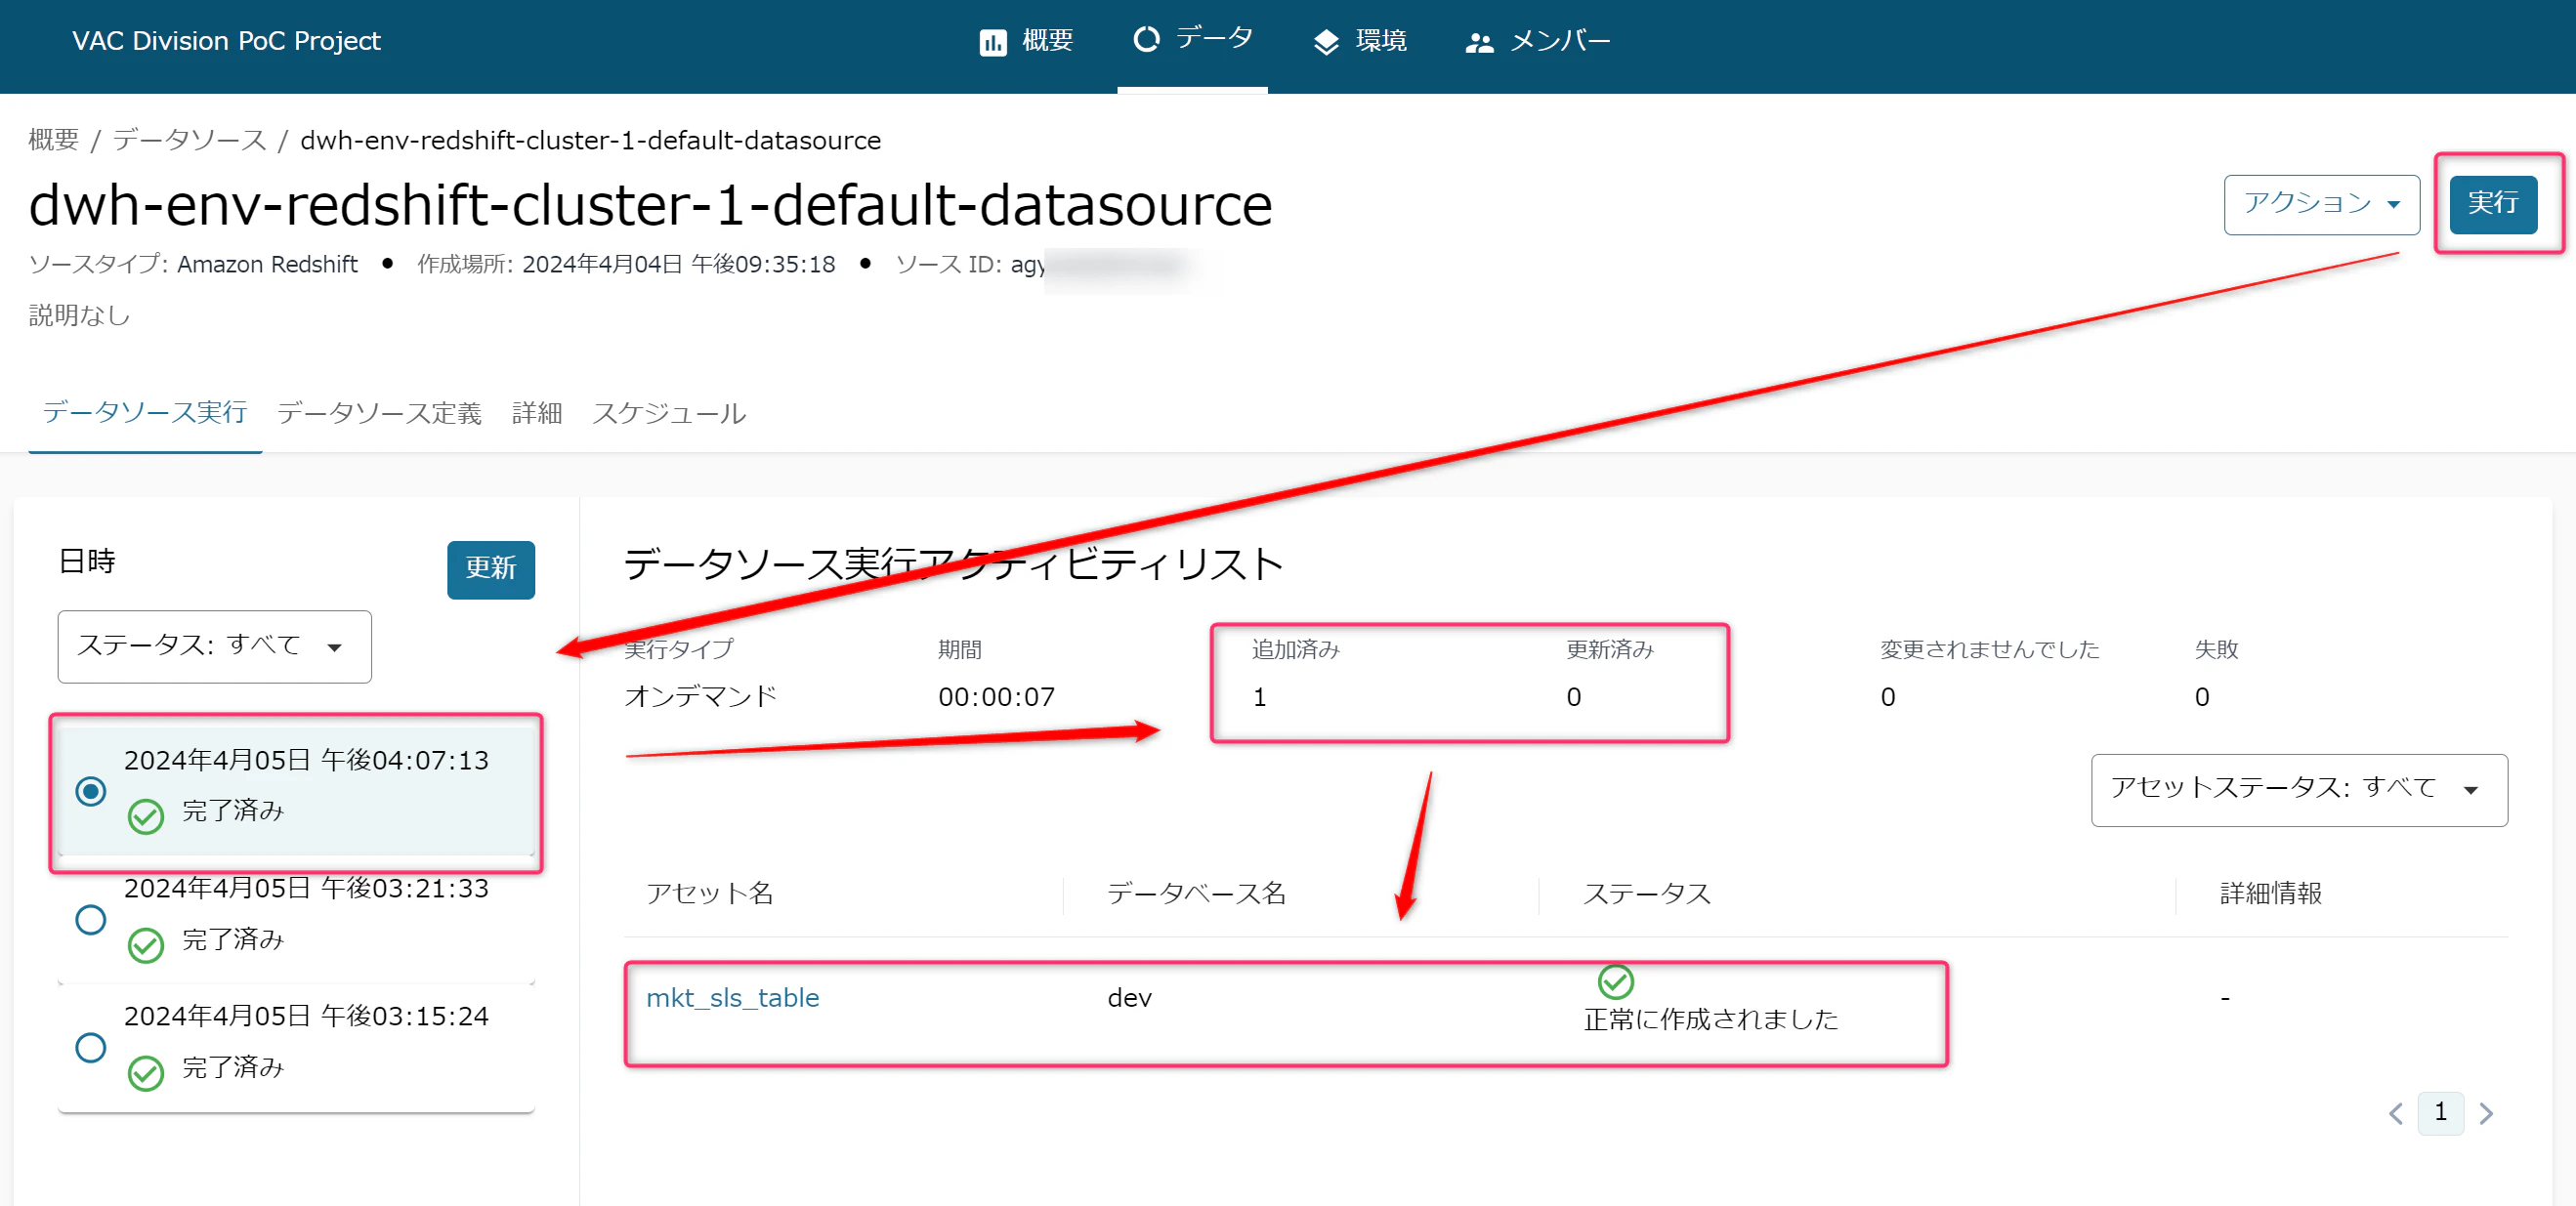Open the スケジュール sub-tab
Viewport: 2576px width, 1206px height.
pos(669,413)
